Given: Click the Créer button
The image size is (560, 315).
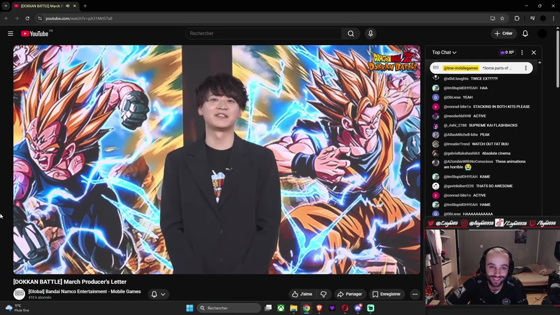Looking at the screenshot, I should (504, 34).
